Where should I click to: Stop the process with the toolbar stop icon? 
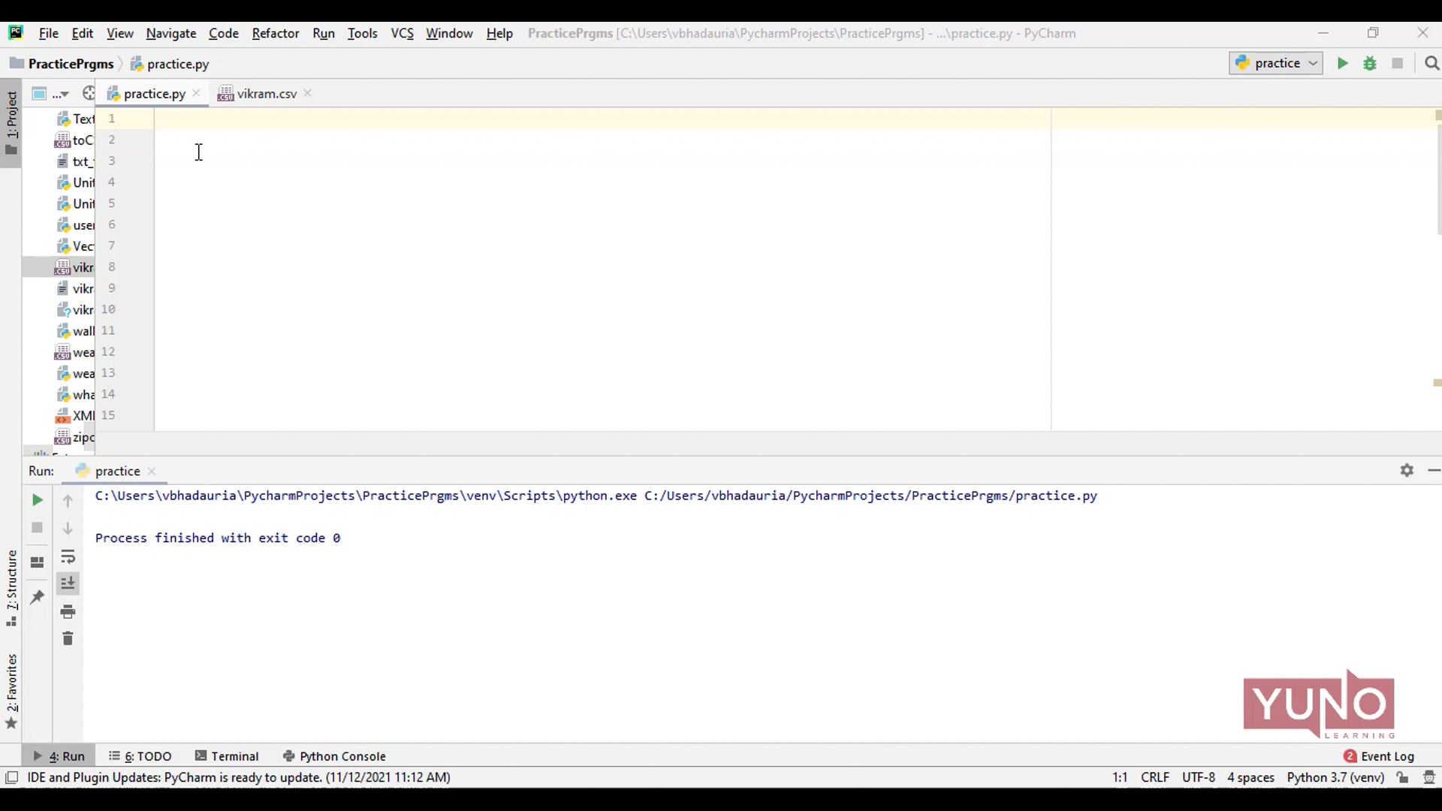(1398, 63)
